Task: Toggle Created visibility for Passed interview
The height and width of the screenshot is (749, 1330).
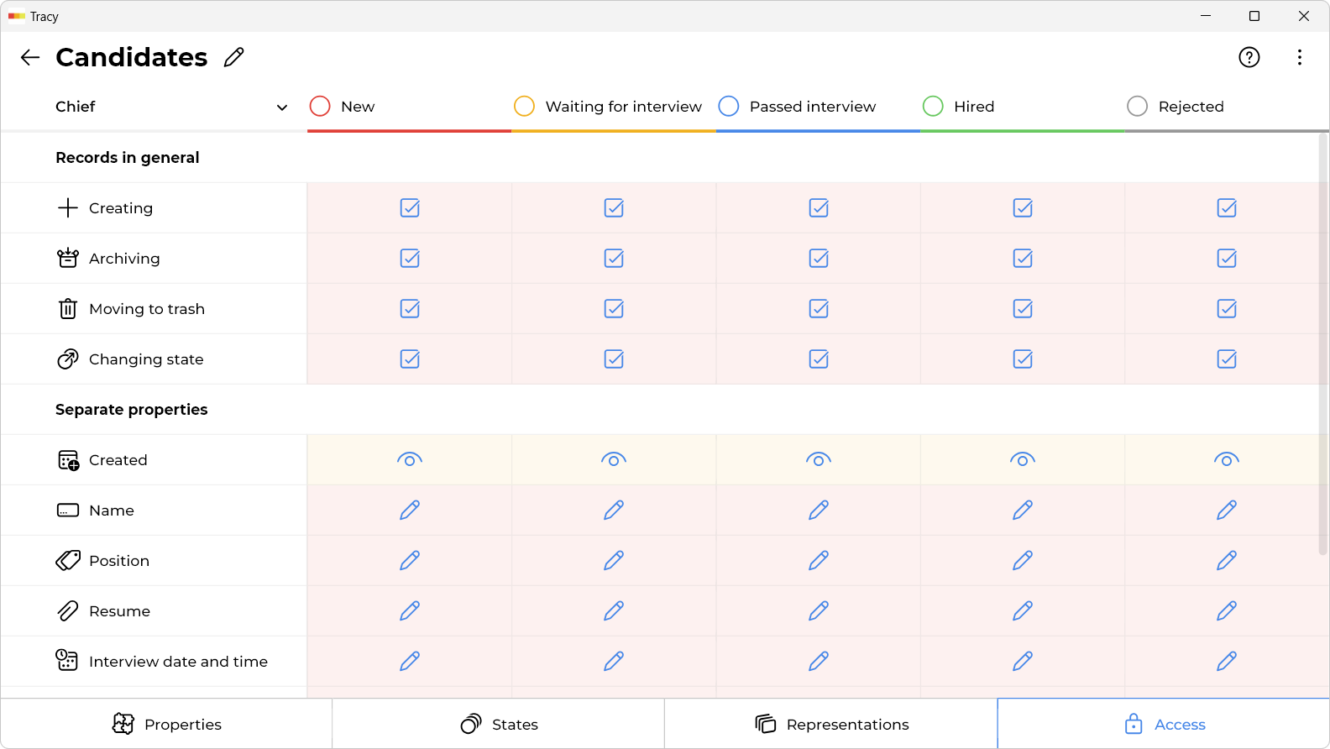Action: pos(819,459)
